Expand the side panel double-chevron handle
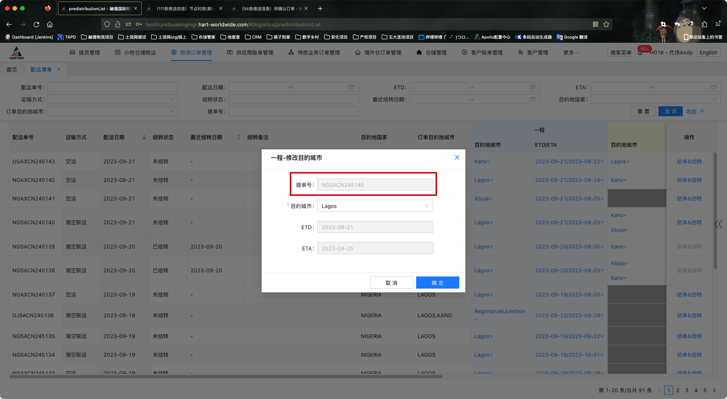The image size is (727, 399). (718, 224)
